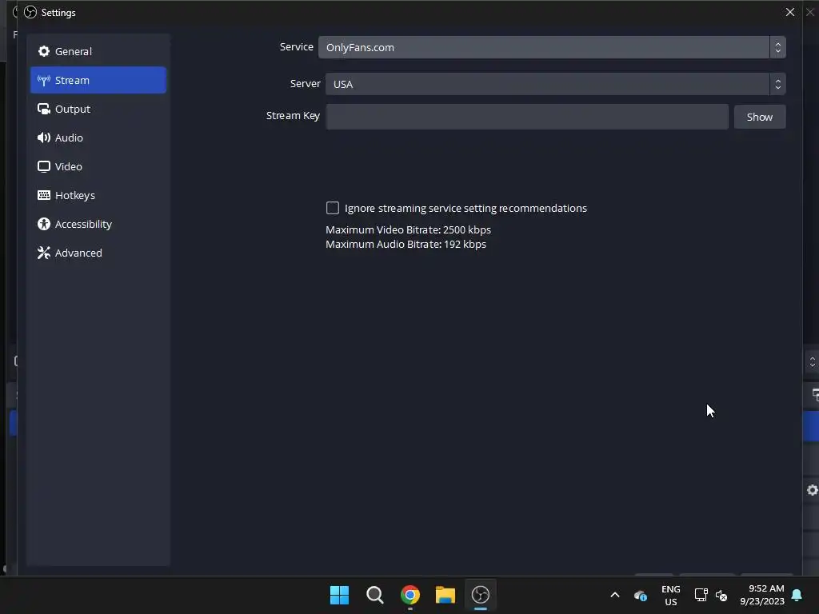This screenshot has height=614, width=819.
Task: Click the muted volume tray icon
Action: [x=721, y=595]
